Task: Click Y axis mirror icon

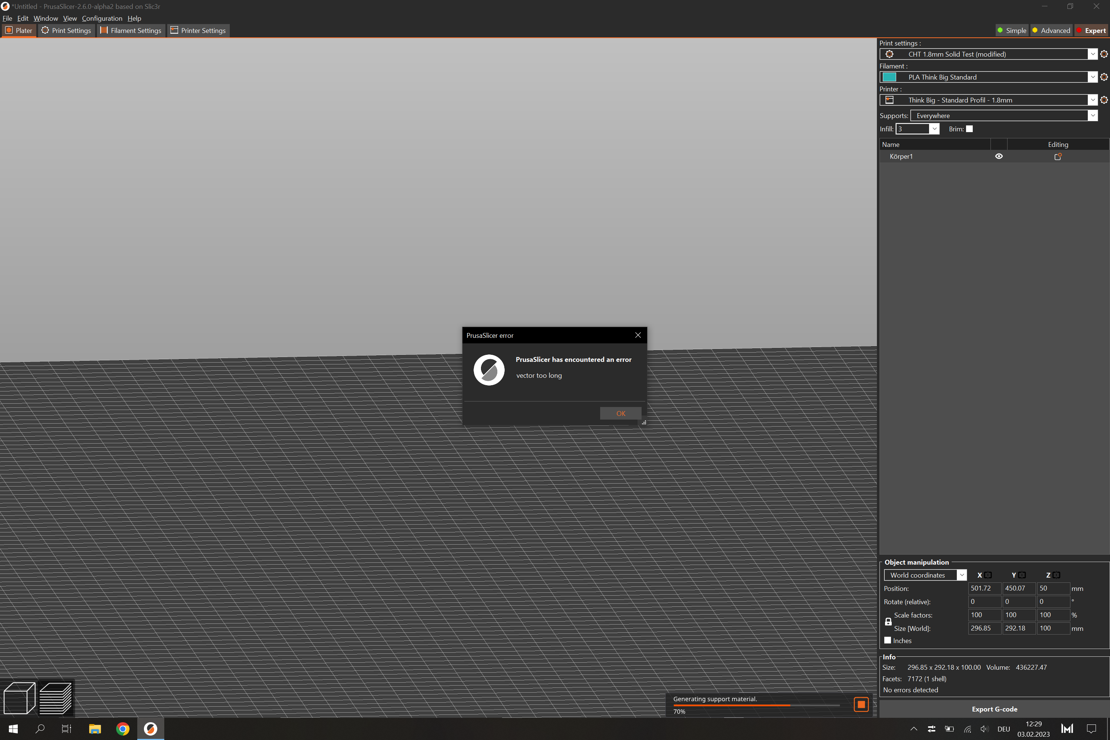Action: pos(1022,575)
